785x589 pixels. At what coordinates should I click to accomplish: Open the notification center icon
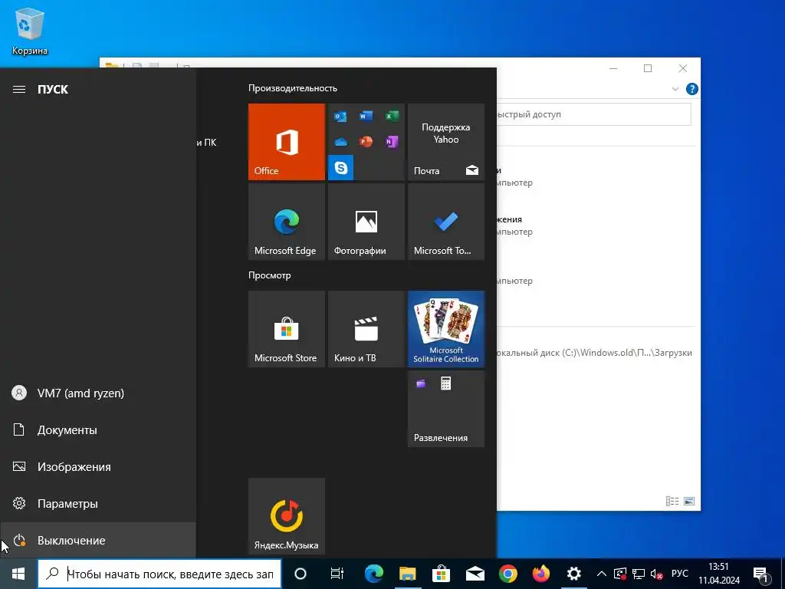pyautogui.click(x=760, y=574)
